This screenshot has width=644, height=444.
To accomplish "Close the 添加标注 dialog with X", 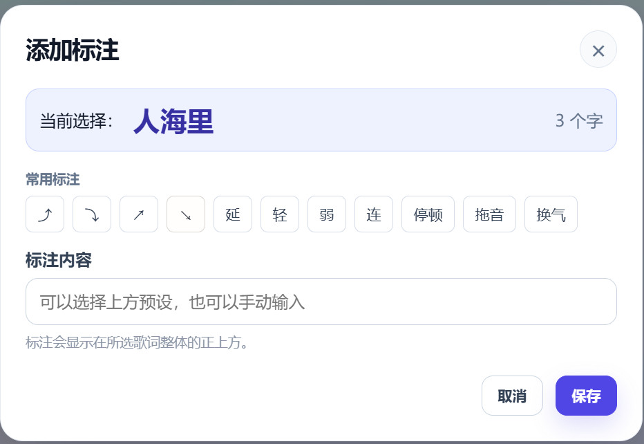I will pos(598,49).
